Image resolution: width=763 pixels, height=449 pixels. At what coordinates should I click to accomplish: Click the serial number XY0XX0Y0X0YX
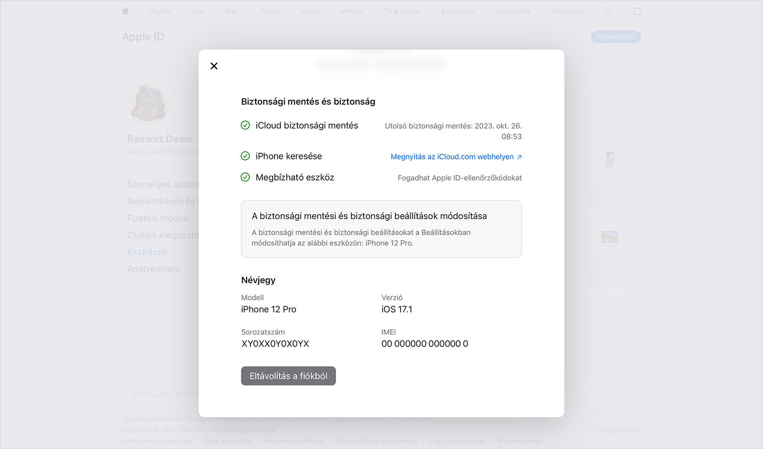275,344
